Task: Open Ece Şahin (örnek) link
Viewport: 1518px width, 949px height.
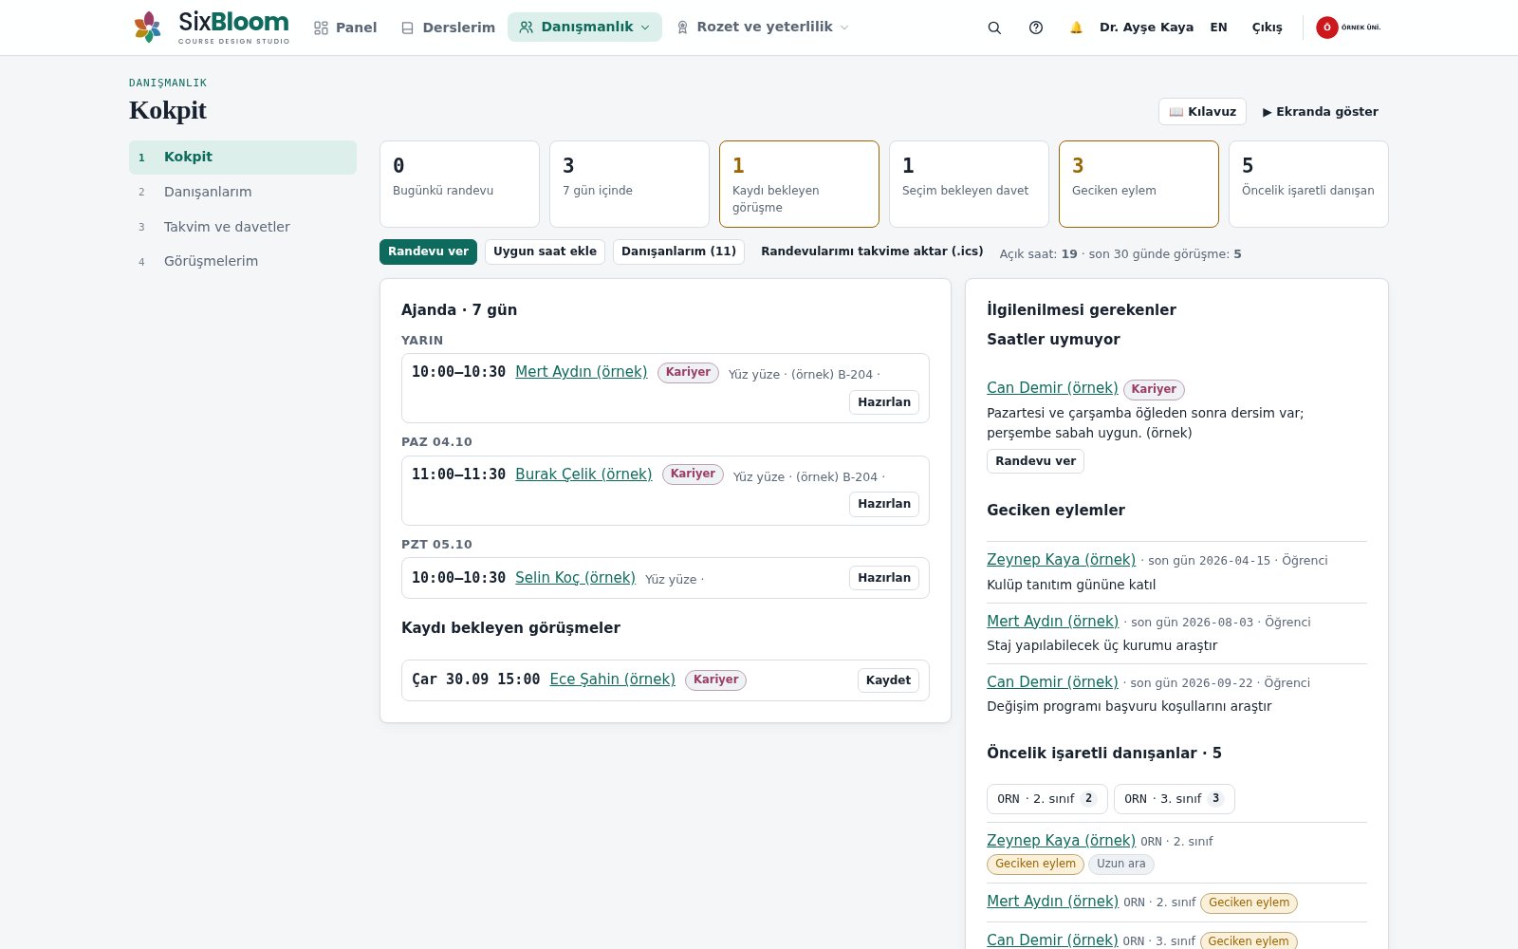Action: pos(613,679)
